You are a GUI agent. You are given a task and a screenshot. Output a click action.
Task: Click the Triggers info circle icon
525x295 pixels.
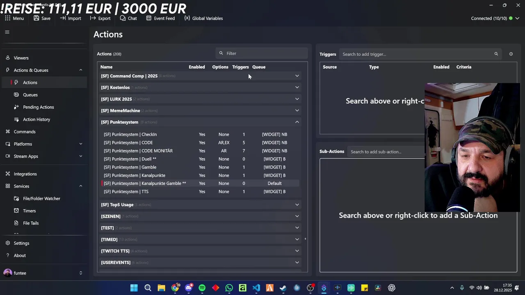(511, 54)
